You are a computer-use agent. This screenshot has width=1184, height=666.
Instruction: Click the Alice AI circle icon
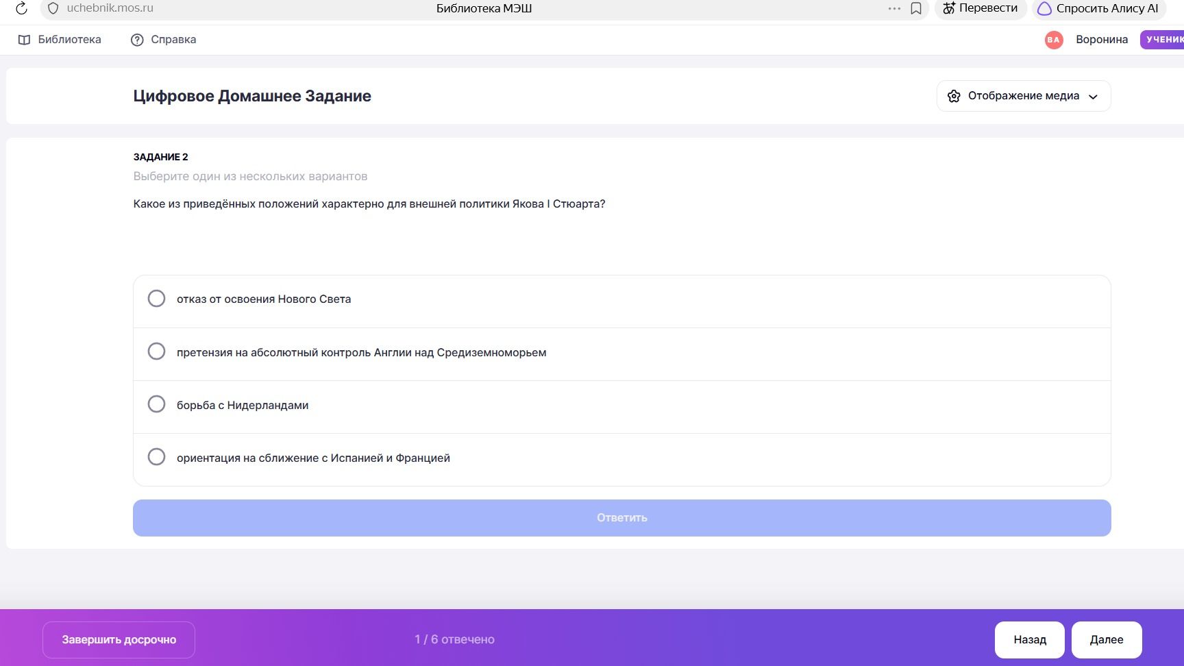pos(1044,9)
